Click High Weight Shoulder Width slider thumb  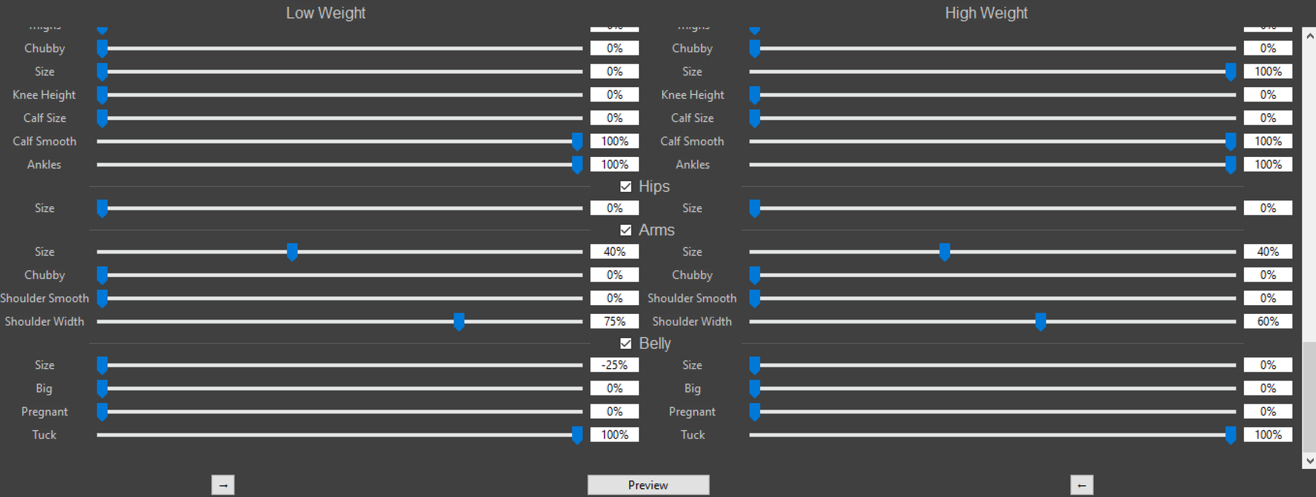1040,322
